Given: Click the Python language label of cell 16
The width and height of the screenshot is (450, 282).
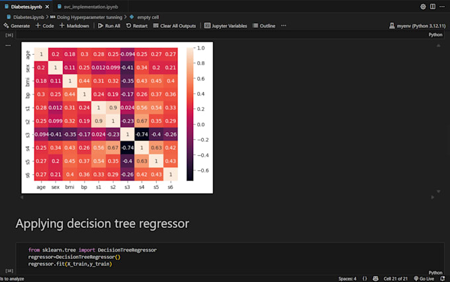Looking at the screenshot, I should (435, 34).
